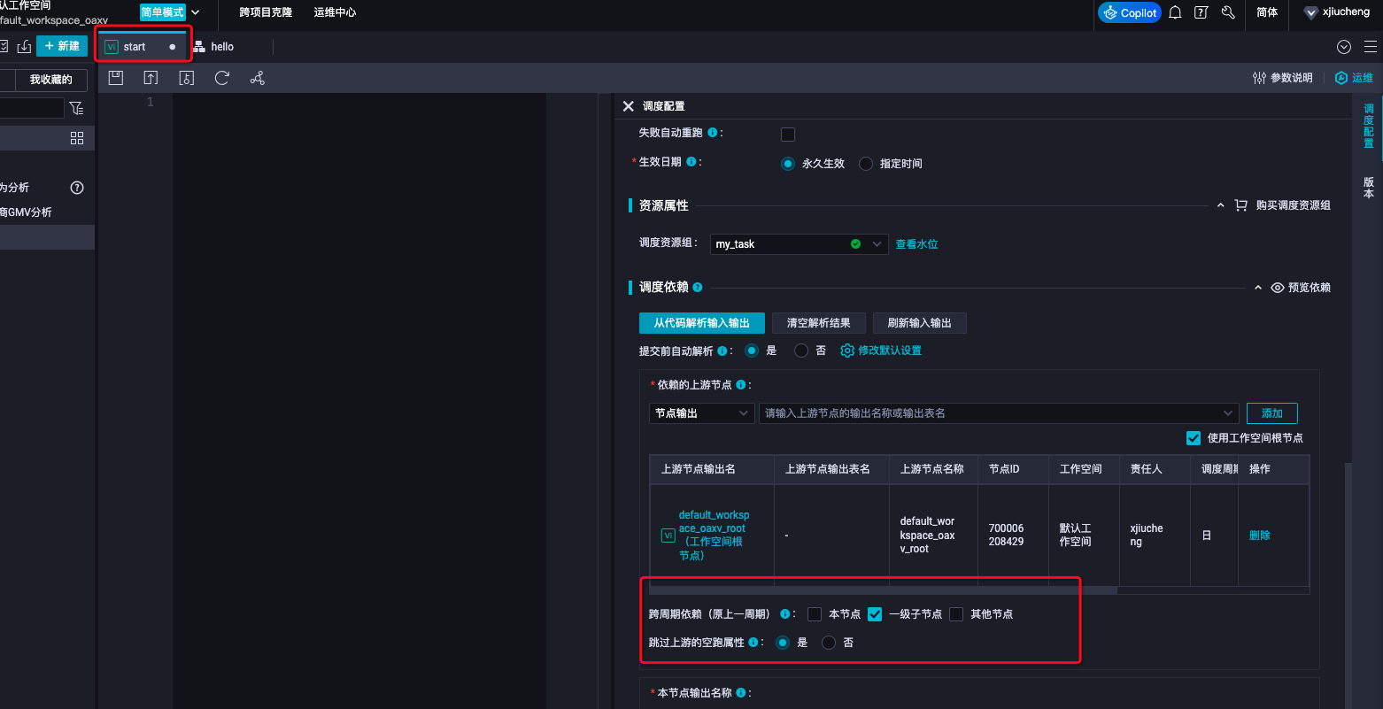1383x709 pixels.
Task: Check the 其他节点 checkbox
Action: tap(956, 614)
